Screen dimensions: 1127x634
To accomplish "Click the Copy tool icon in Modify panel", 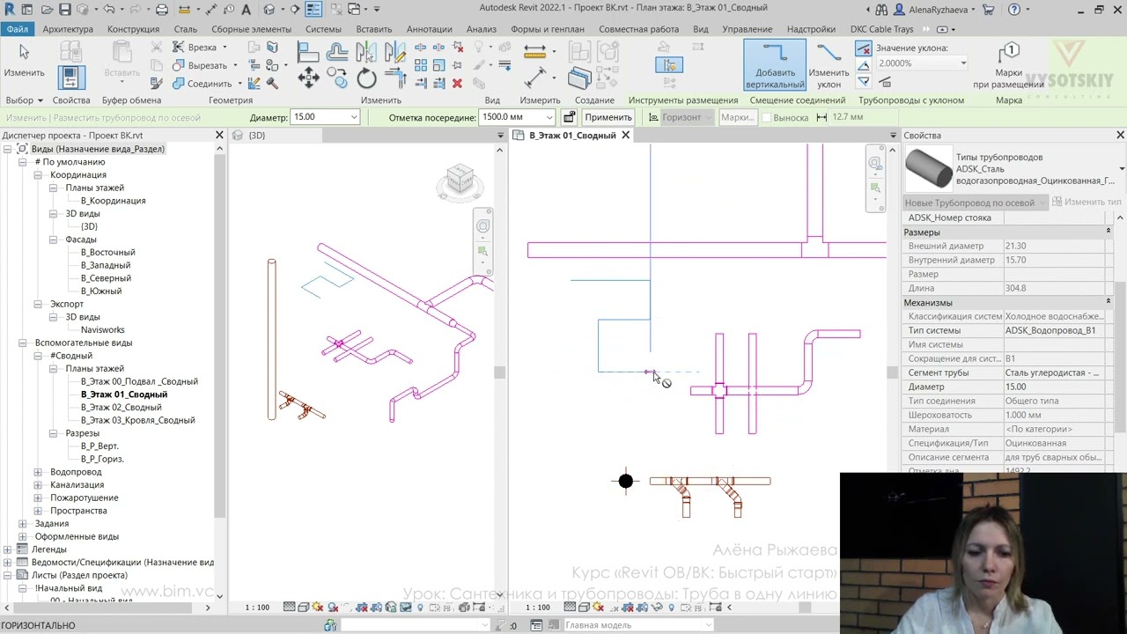I will pyautogui.click(x=337, y=78).
